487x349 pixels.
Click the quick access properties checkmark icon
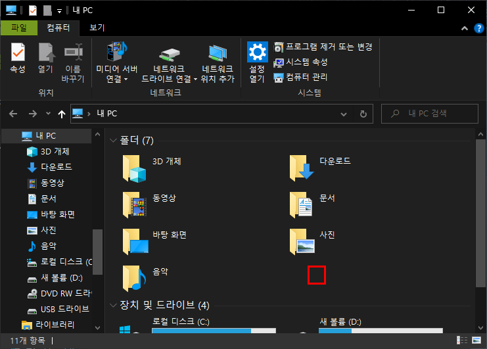33,11
